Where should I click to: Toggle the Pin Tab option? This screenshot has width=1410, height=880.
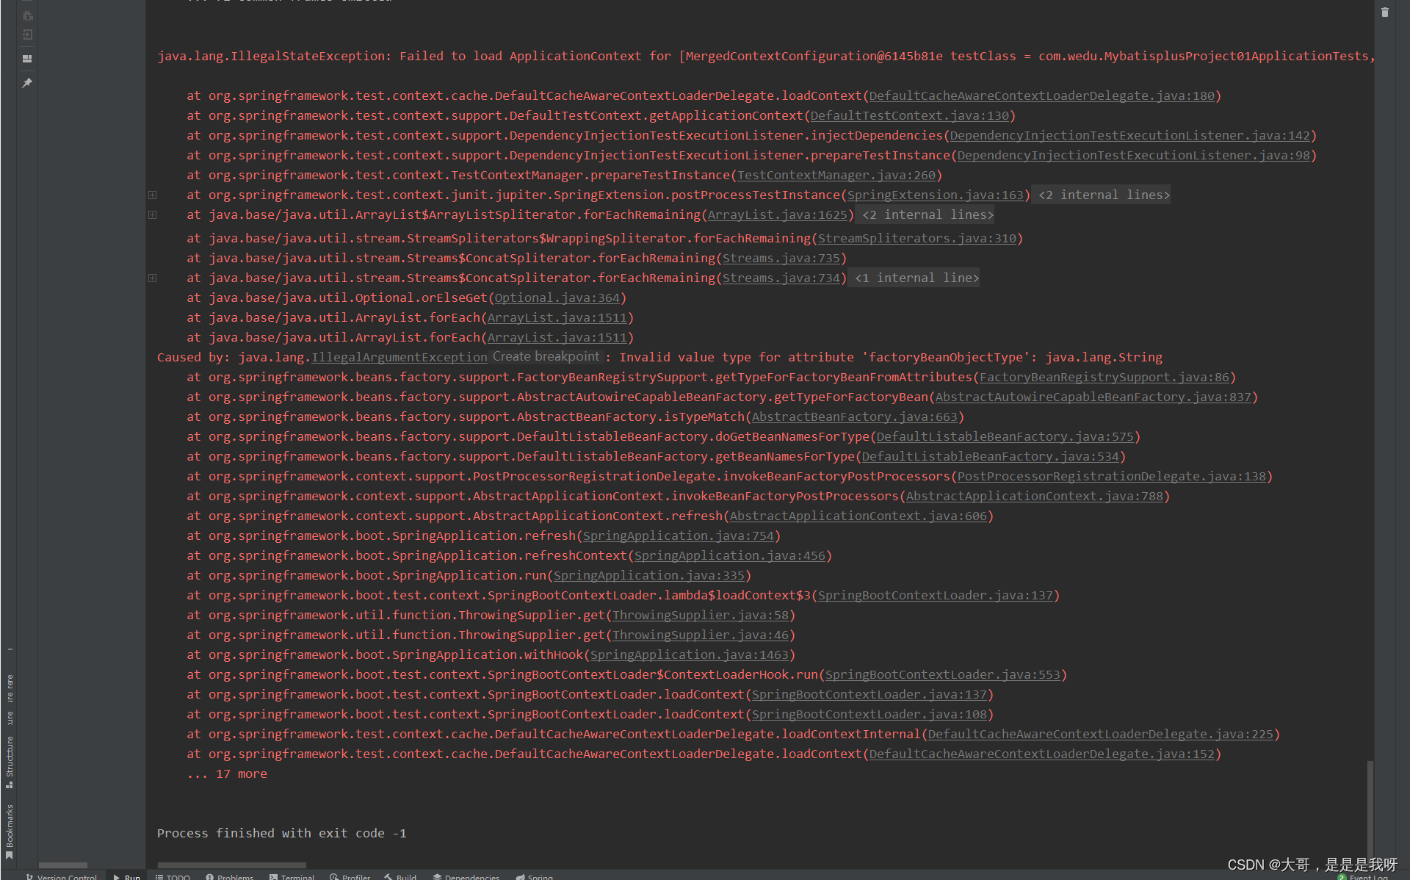[27, 82]
